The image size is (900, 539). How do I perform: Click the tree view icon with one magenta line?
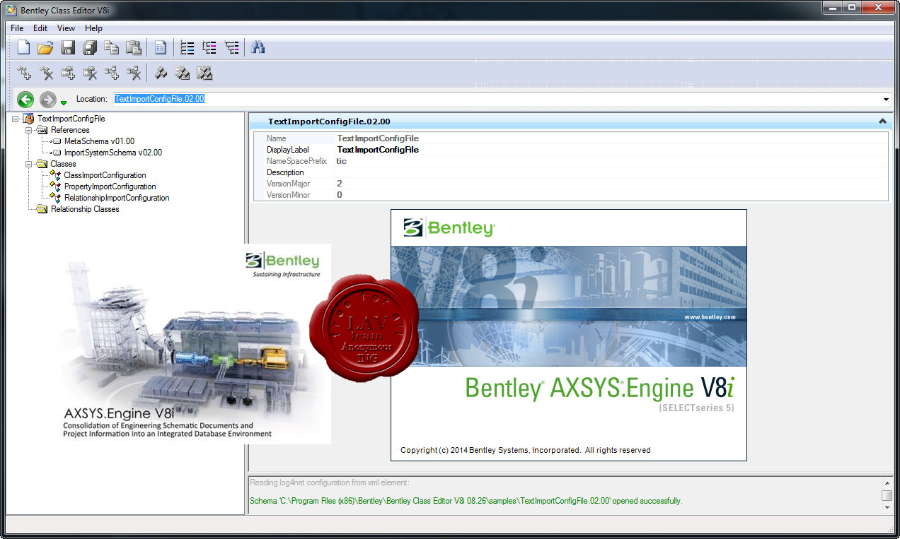point(231,48)
